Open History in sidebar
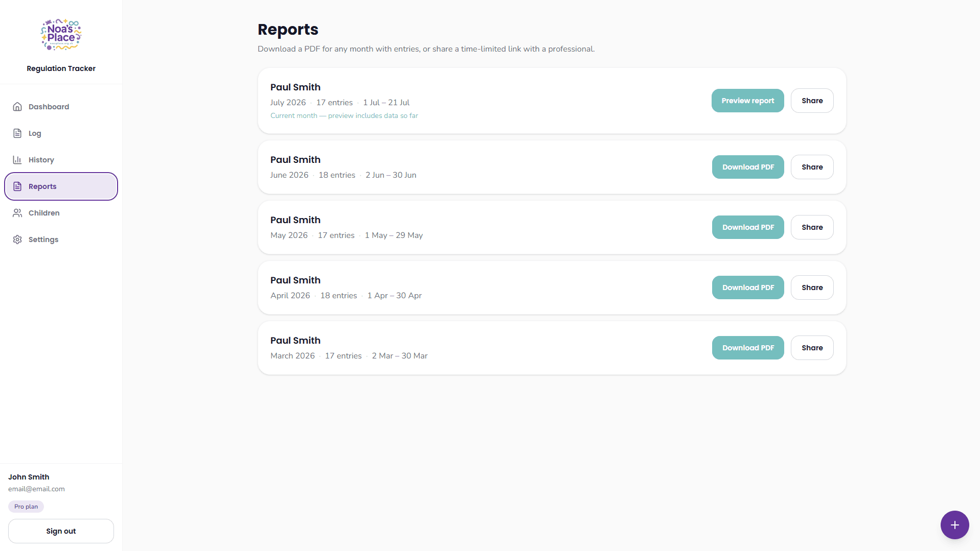 pos(61,160)
